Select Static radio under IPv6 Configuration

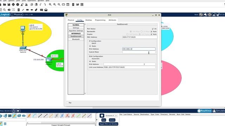pos(90,61)
